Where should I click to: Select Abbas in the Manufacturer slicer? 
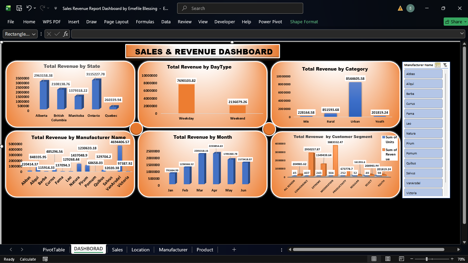pyautogui.click(x=423, y=74)
